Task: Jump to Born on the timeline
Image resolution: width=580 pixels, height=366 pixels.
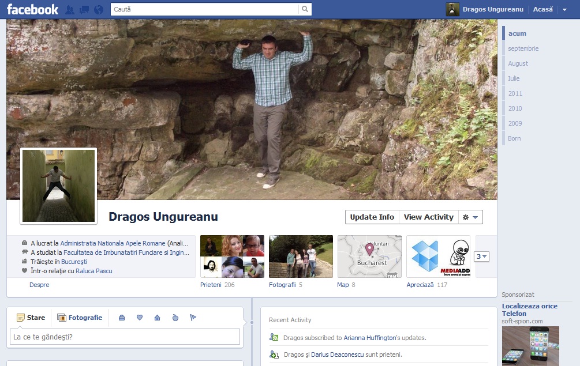Action: tap(514, 138)
